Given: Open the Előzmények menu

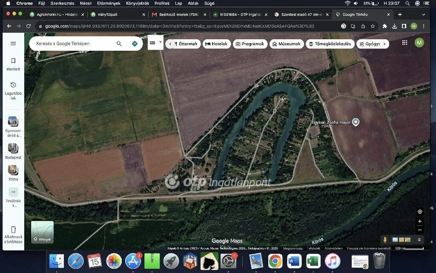Looking at the screenshot, I should coord(109,3).
